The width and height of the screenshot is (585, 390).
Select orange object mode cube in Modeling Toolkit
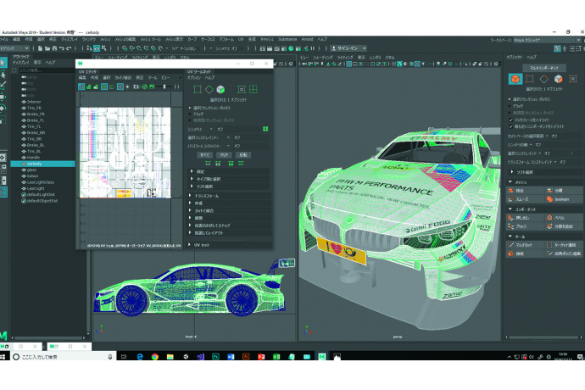[x=515, y=79]
